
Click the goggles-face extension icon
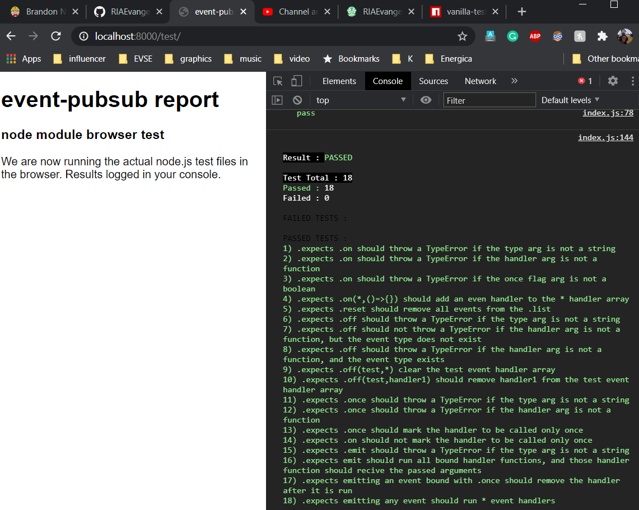pyautogui.click(x=557, y=36)
